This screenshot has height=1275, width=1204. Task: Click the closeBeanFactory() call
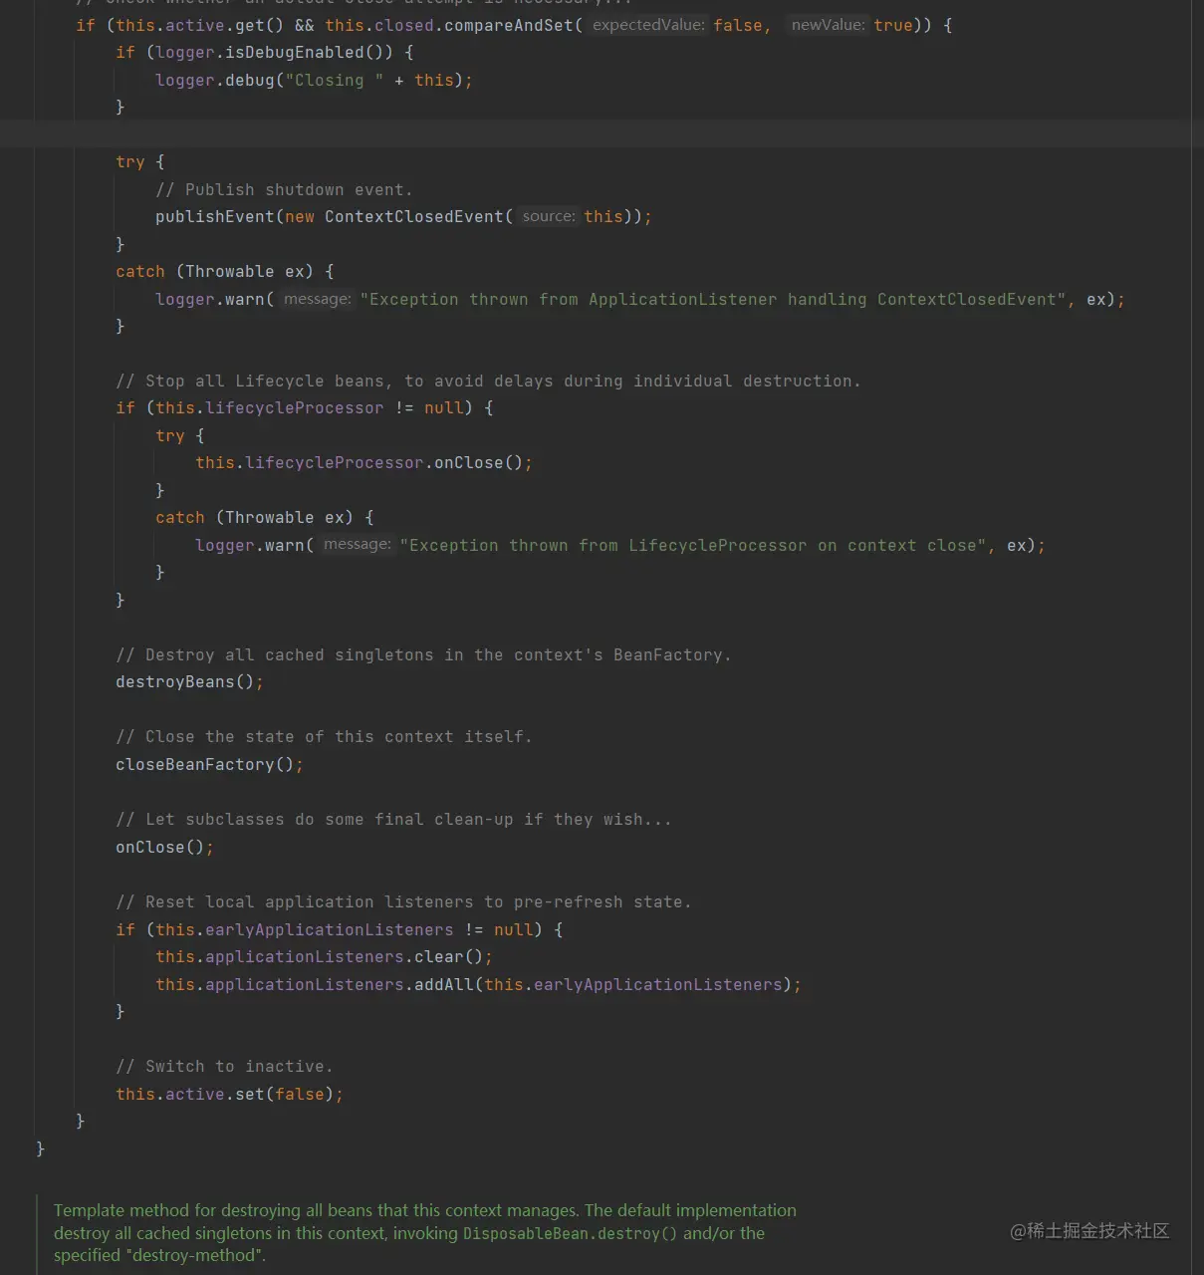209,764
